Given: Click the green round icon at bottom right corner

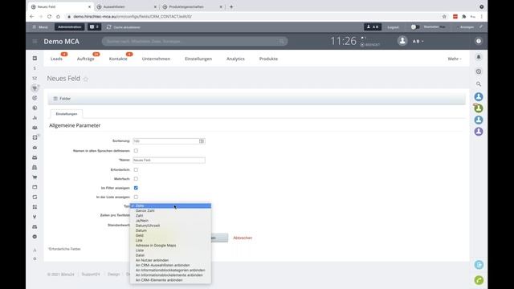Looking at the screenshot, I should pyautogui.click(x=479, y=280).
